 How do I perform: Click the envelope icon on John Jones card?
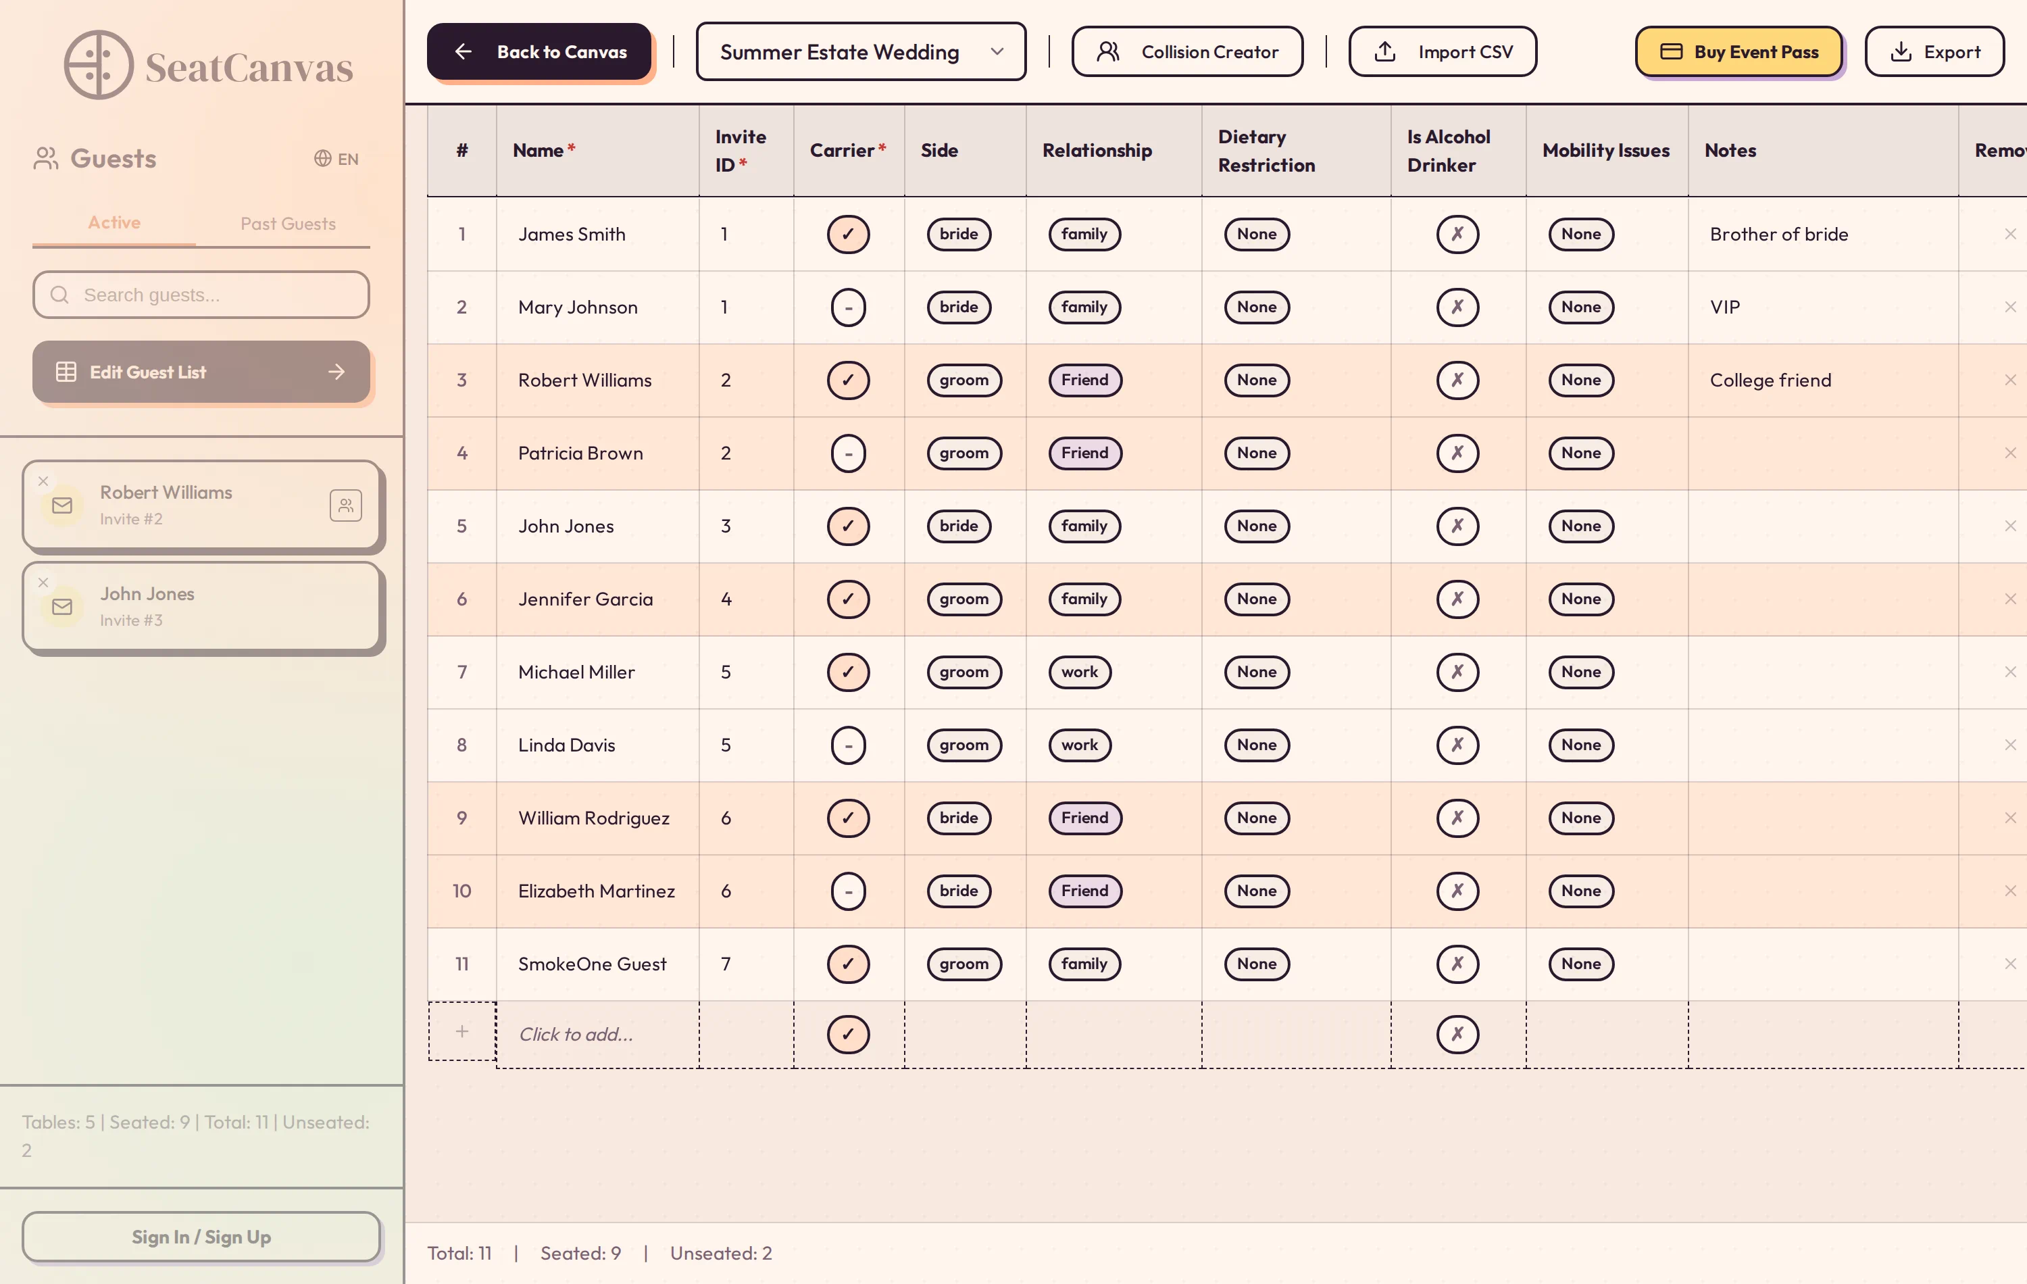point(62,607)
